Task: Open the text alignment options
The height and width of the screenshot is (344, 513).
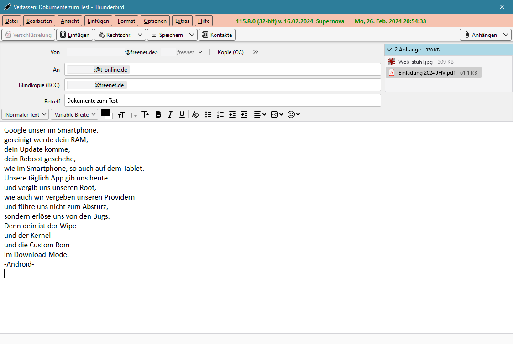Action: point(260,114)
